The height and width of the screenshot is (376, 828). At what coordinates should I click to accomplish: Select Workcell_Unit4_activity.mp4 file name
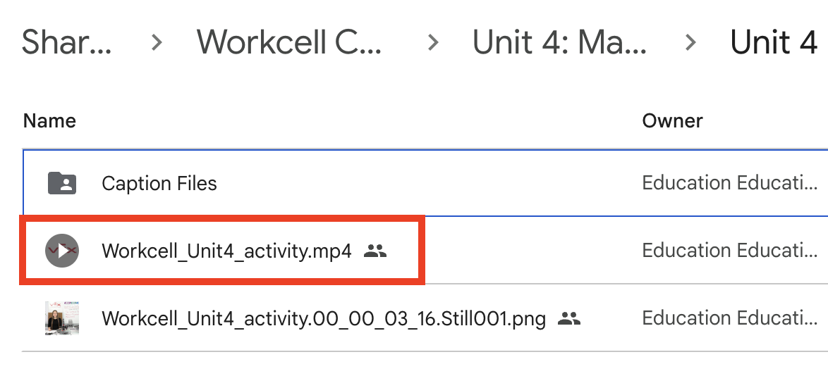(226, 251)
